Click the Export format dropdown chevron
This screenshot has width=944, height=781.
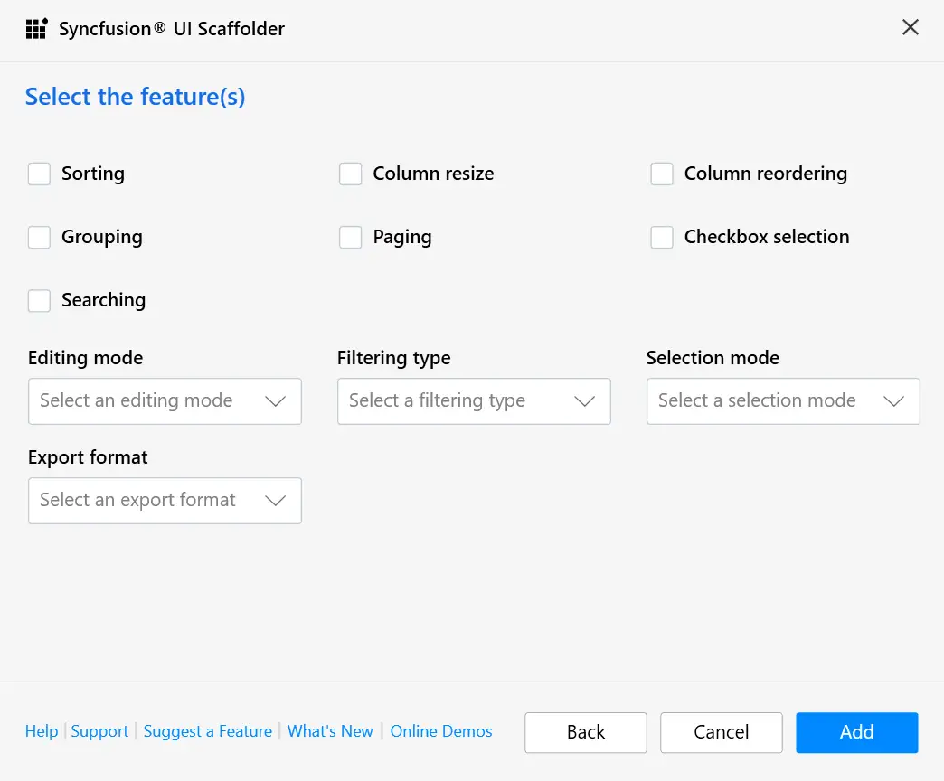276,500
